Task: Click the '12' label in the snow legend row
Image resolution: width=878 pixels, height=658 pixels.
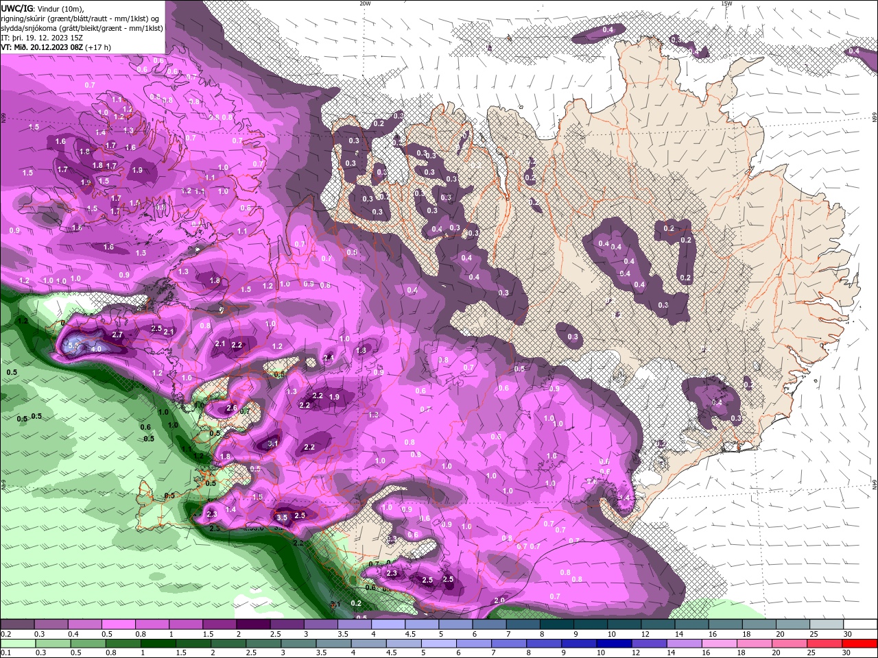Action: point(645,634)
